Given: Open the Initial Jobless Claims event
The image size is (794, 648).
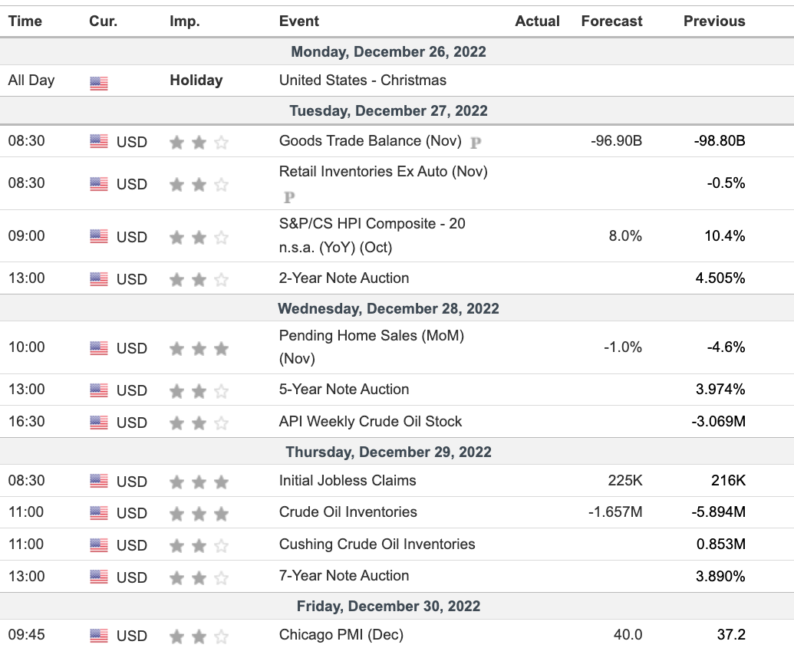Looking at the screenshot, I should (x=348, y=481).
